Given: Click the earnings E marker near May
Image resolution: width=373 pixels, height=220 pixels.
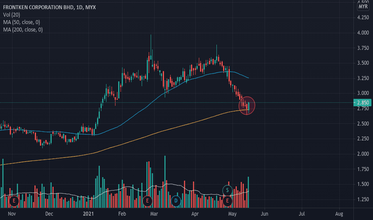Looking at the screenshot, I should [227, 201].
